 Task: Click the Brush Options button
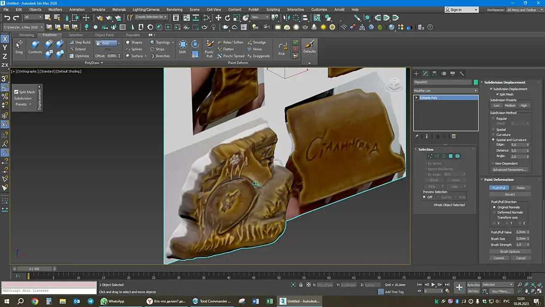tap(510, 252)
